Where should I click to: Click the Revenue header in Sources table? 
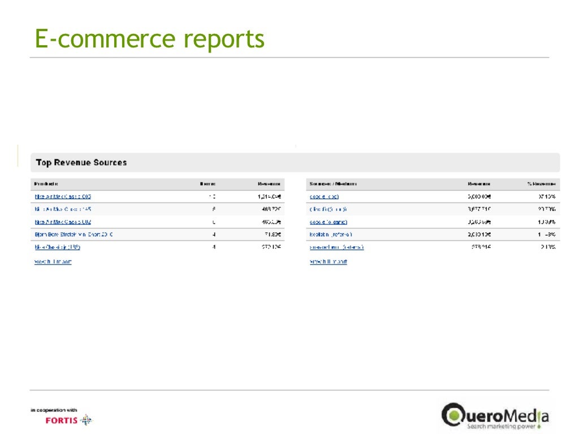click(479, 184)
